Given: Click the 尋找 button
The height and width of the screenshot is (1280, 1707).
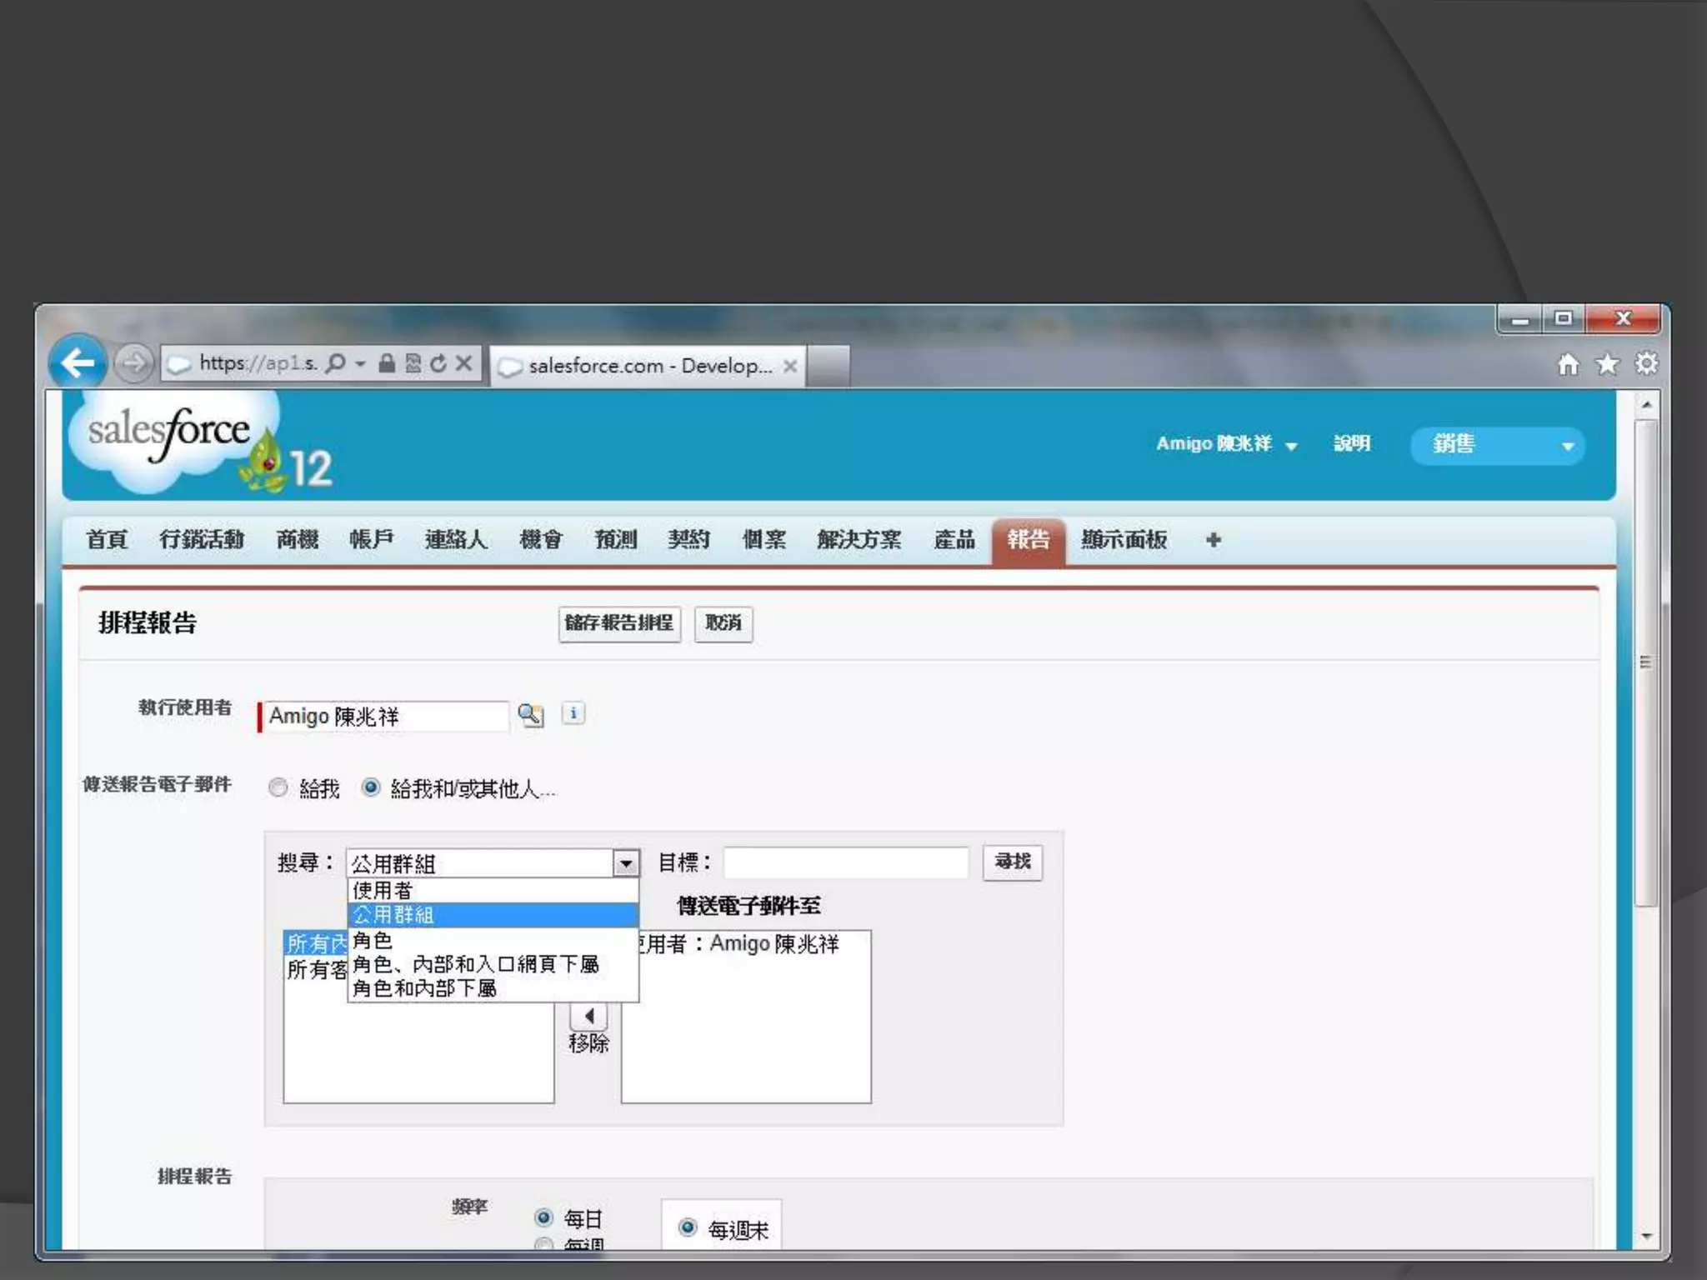Looking at the screenshot, I should pyautogui.click(x=1012, y=862).
